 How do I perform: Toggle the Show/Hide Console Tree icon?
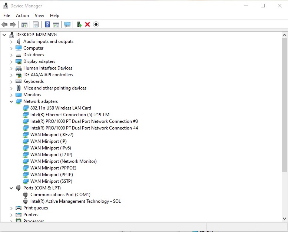[x=24, y=24]
